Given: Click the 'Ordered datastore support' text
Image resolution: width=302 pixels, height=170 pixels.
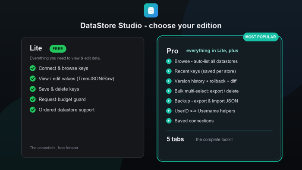Looking at the screenshot, I should (x=66, y=110).
